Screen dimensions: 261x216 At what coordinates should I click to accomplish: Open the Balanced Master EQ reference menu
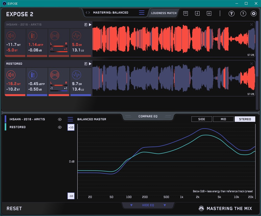pos(70,119)
